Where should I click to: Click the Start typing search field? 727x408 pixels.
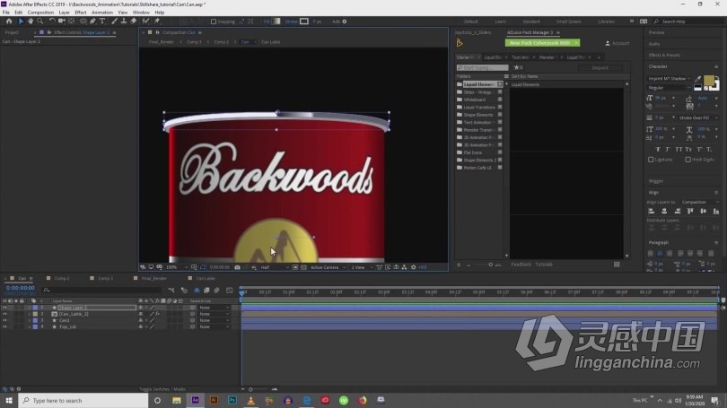(482, 67)
